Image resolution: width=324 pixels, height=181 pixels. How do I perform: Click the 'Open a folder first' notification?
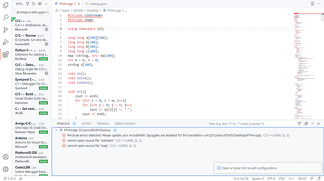pyautogui.click(x=268, y=168)
